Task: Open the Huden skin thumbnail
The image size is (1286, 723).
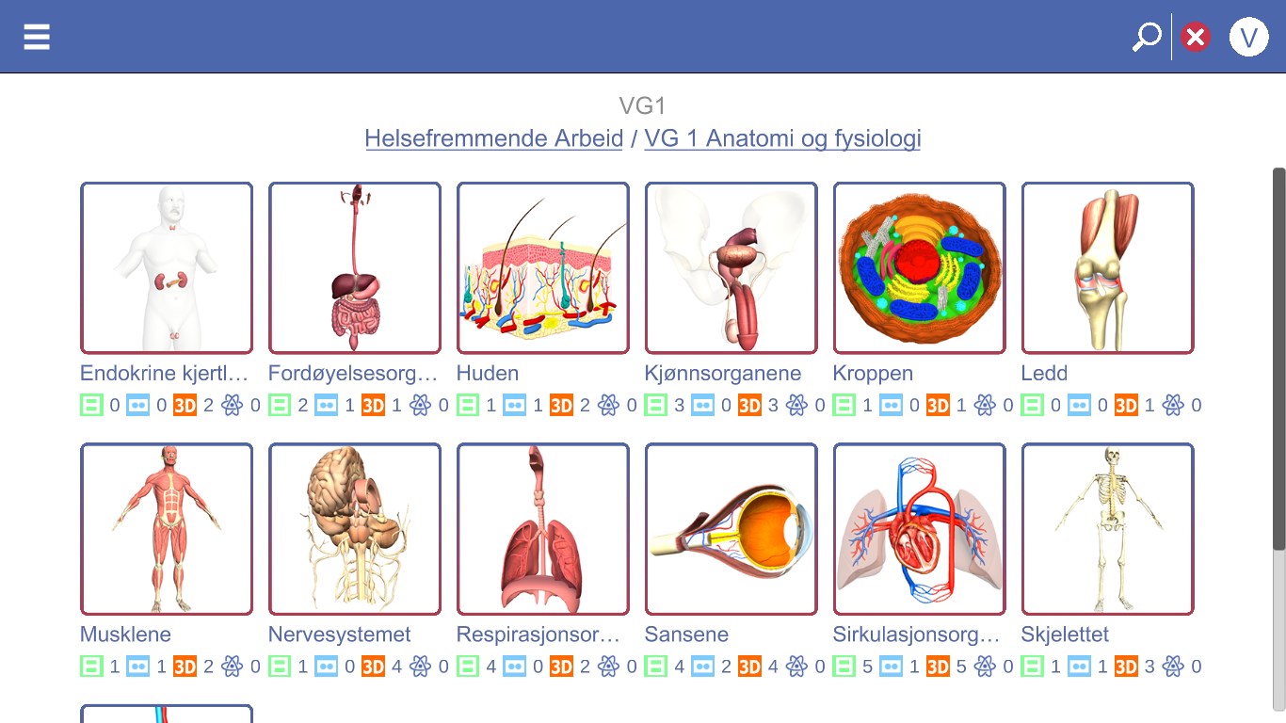Action: (543, 268)
